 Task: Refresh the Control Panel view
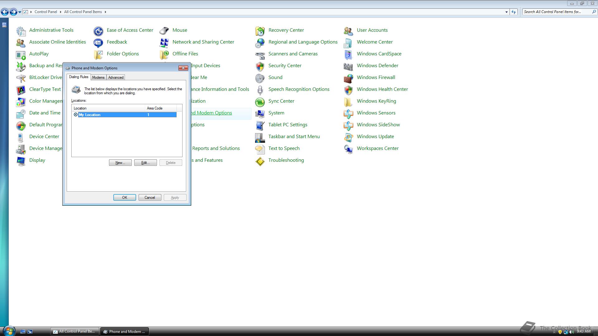point(514,12)
